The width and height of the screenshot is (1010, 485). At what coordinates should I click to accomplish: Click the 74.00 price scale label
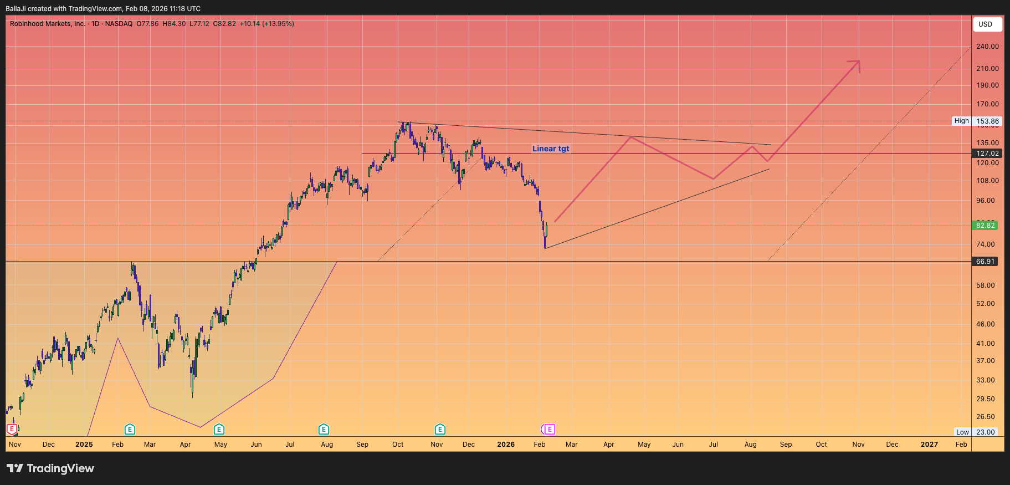(x=986, y=244)
